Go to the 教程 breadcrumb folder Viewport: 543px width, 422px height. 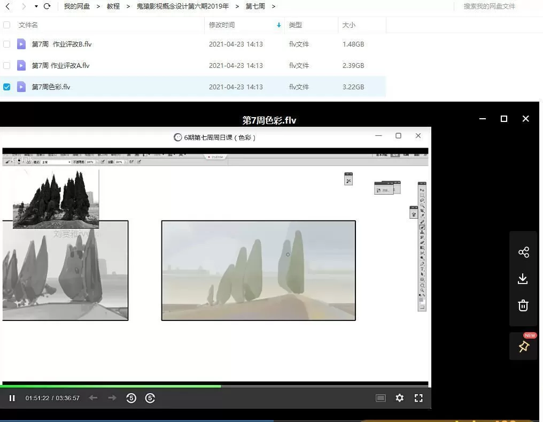click(113, 6)
